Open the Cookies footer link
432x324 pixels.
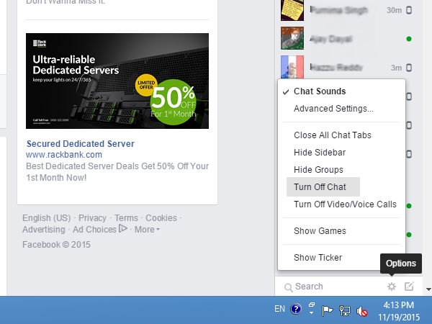point(161,218)
